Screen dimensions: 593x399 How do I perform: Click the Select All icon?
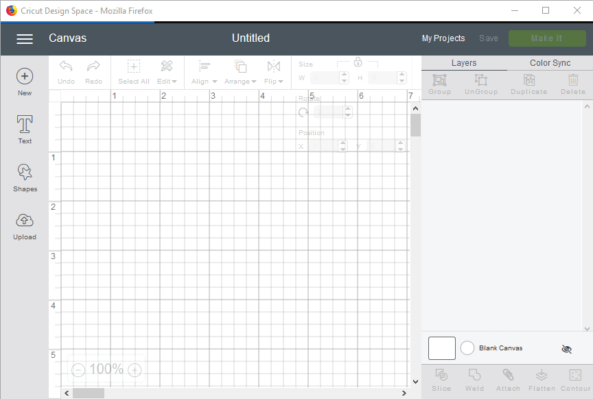pyautogui.click(x=134, y=66)
